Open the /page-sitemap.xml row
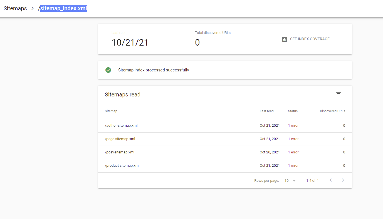 tap(225, 139)
